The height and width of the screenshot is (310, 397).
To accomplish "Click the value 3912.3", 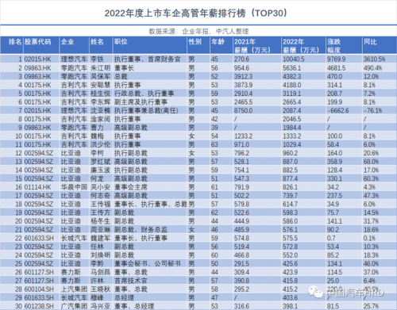I will [x=243, y=76].
